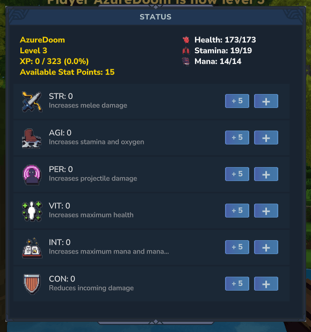Click the Mana book icon

coord(186,61)
